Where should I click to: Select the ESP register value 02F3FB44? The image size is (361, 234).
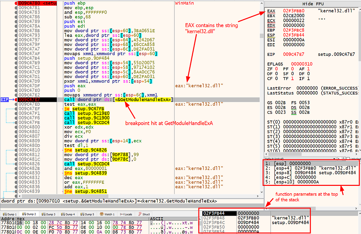[294, 35]
